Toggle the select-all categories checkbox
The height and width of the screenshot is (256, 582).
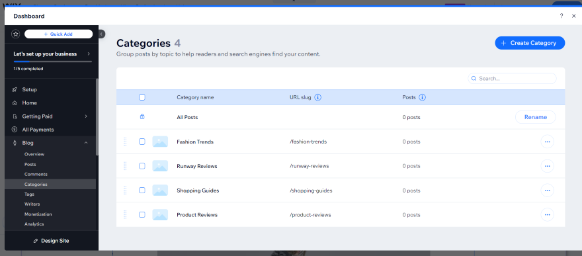coord(142,97)
